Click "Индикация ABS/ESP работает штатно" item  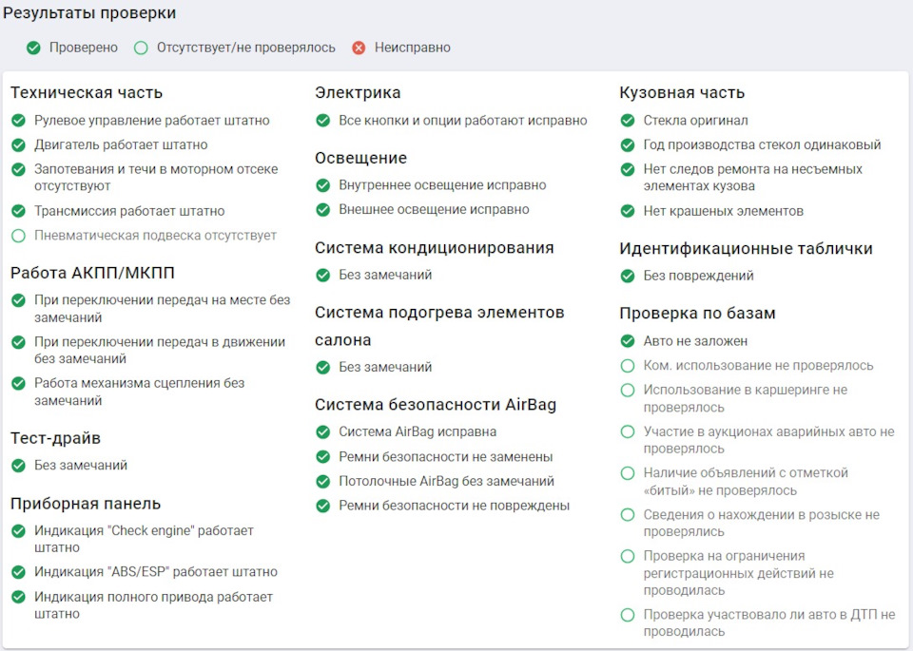pyautogui.click(x=156, y=572)
